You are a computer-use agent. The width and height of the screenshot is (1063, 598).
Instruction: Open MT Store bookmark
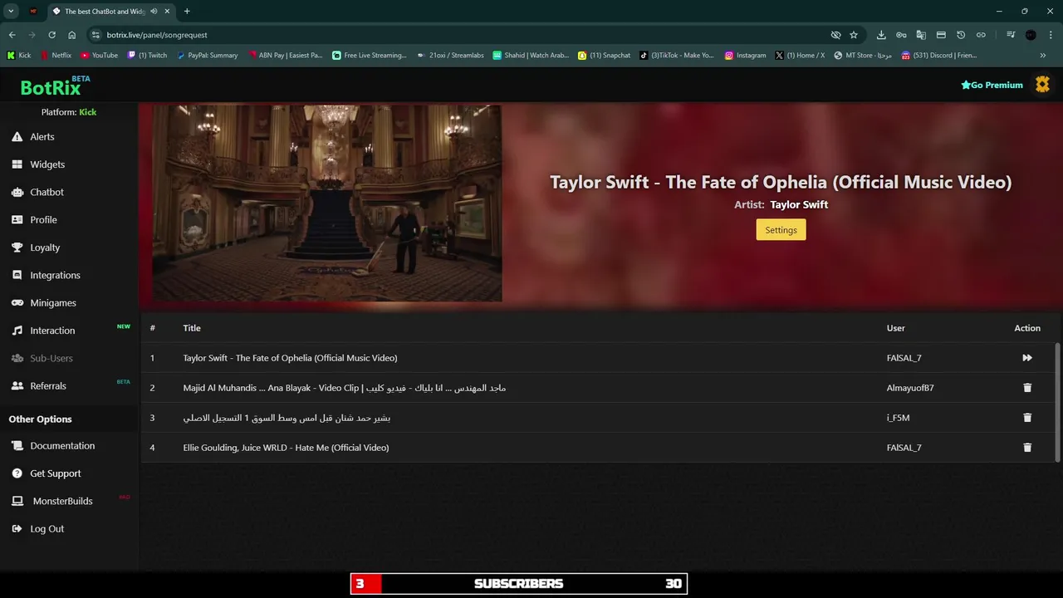tap(863, 56)
